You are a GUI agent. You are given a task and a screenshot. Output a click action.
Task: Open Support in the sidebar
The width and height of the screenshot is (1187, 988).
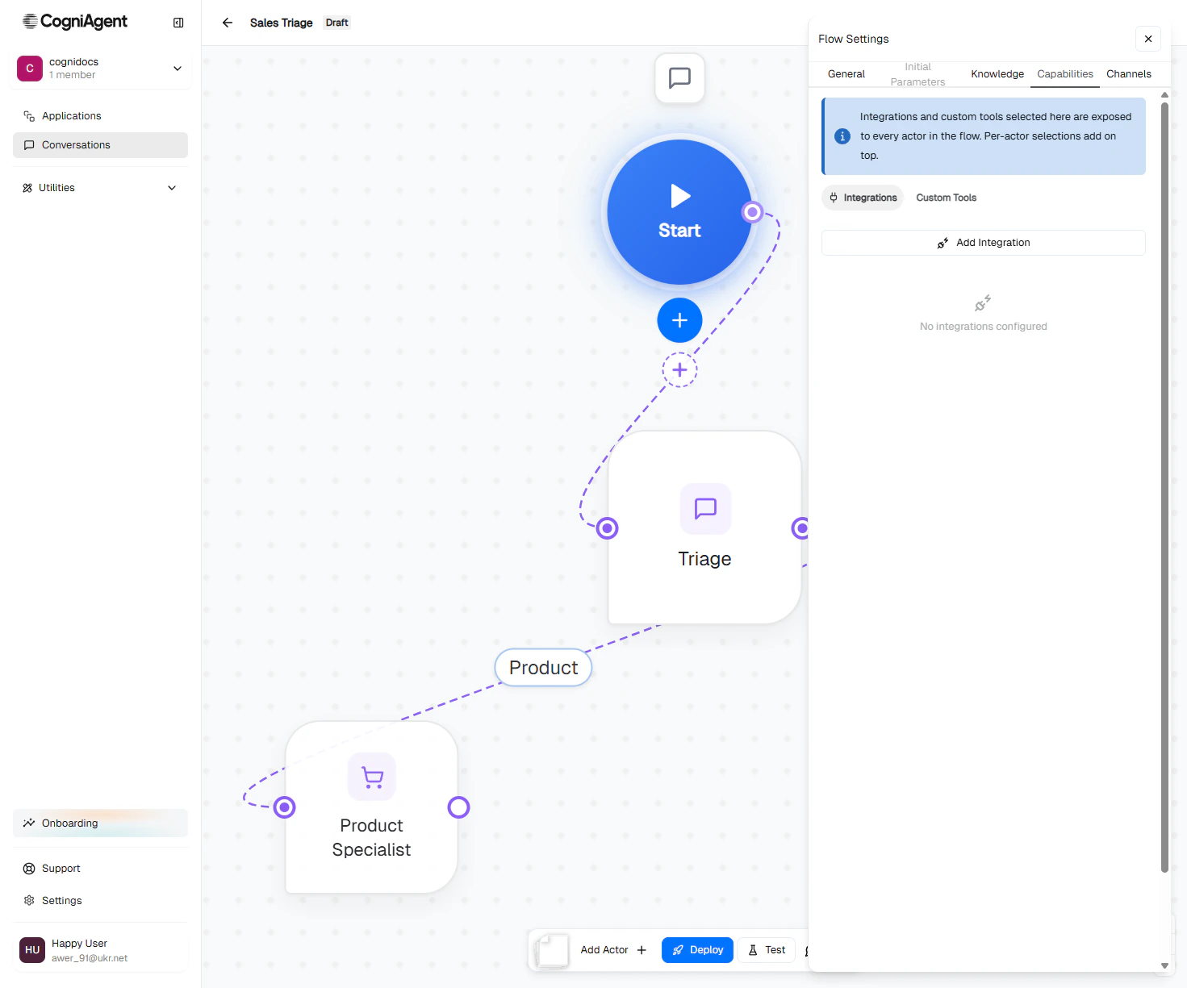coord(100,869)
